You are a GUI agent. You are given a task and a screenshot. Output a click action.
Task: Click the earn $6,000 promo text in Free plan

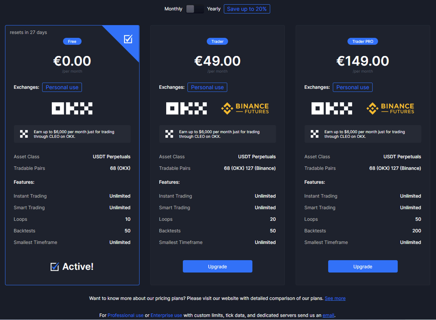[x=74, y=134]
